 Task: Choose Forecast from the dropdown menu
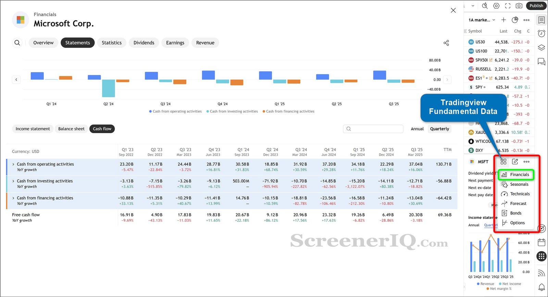click(515, 203)
